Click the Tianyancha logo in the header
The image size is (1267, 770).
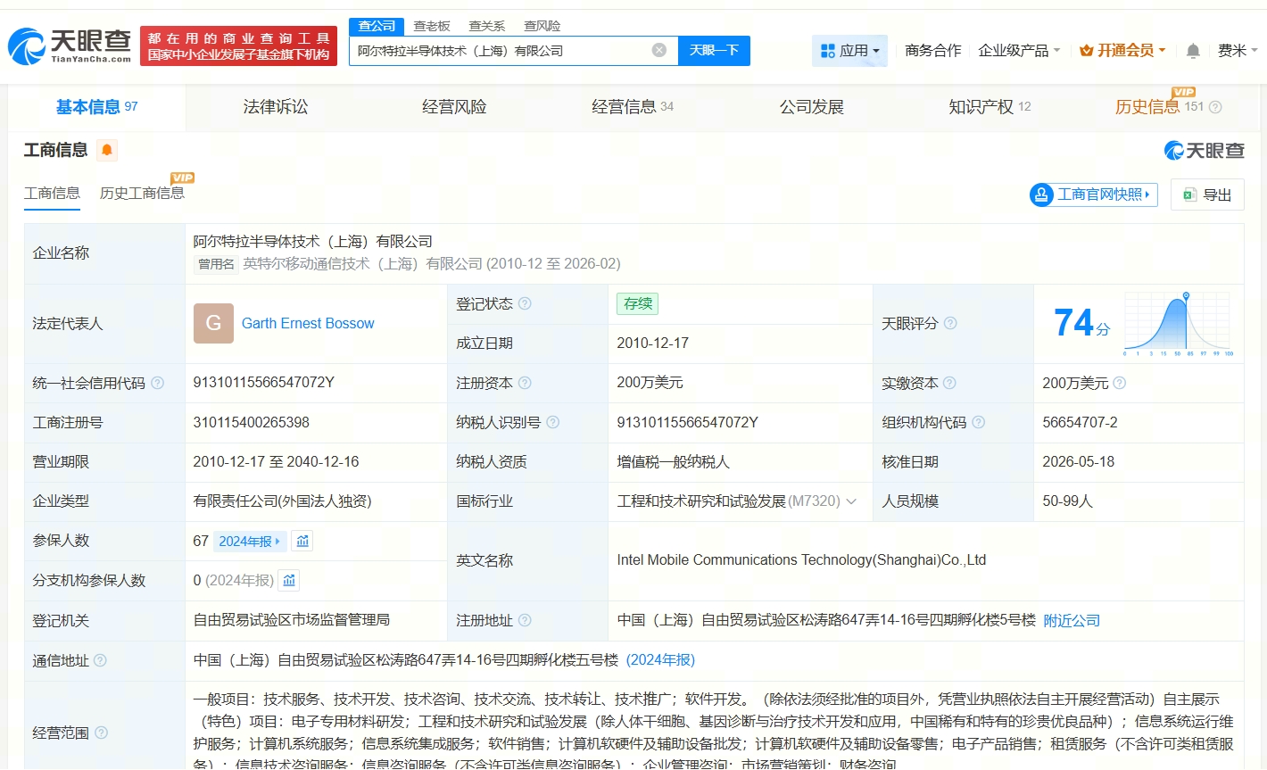70,46
